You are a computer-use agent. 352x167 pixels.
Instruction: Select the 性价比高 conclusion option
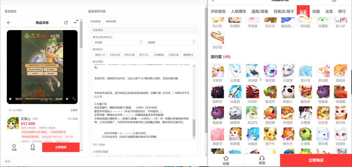click(130, 55)
